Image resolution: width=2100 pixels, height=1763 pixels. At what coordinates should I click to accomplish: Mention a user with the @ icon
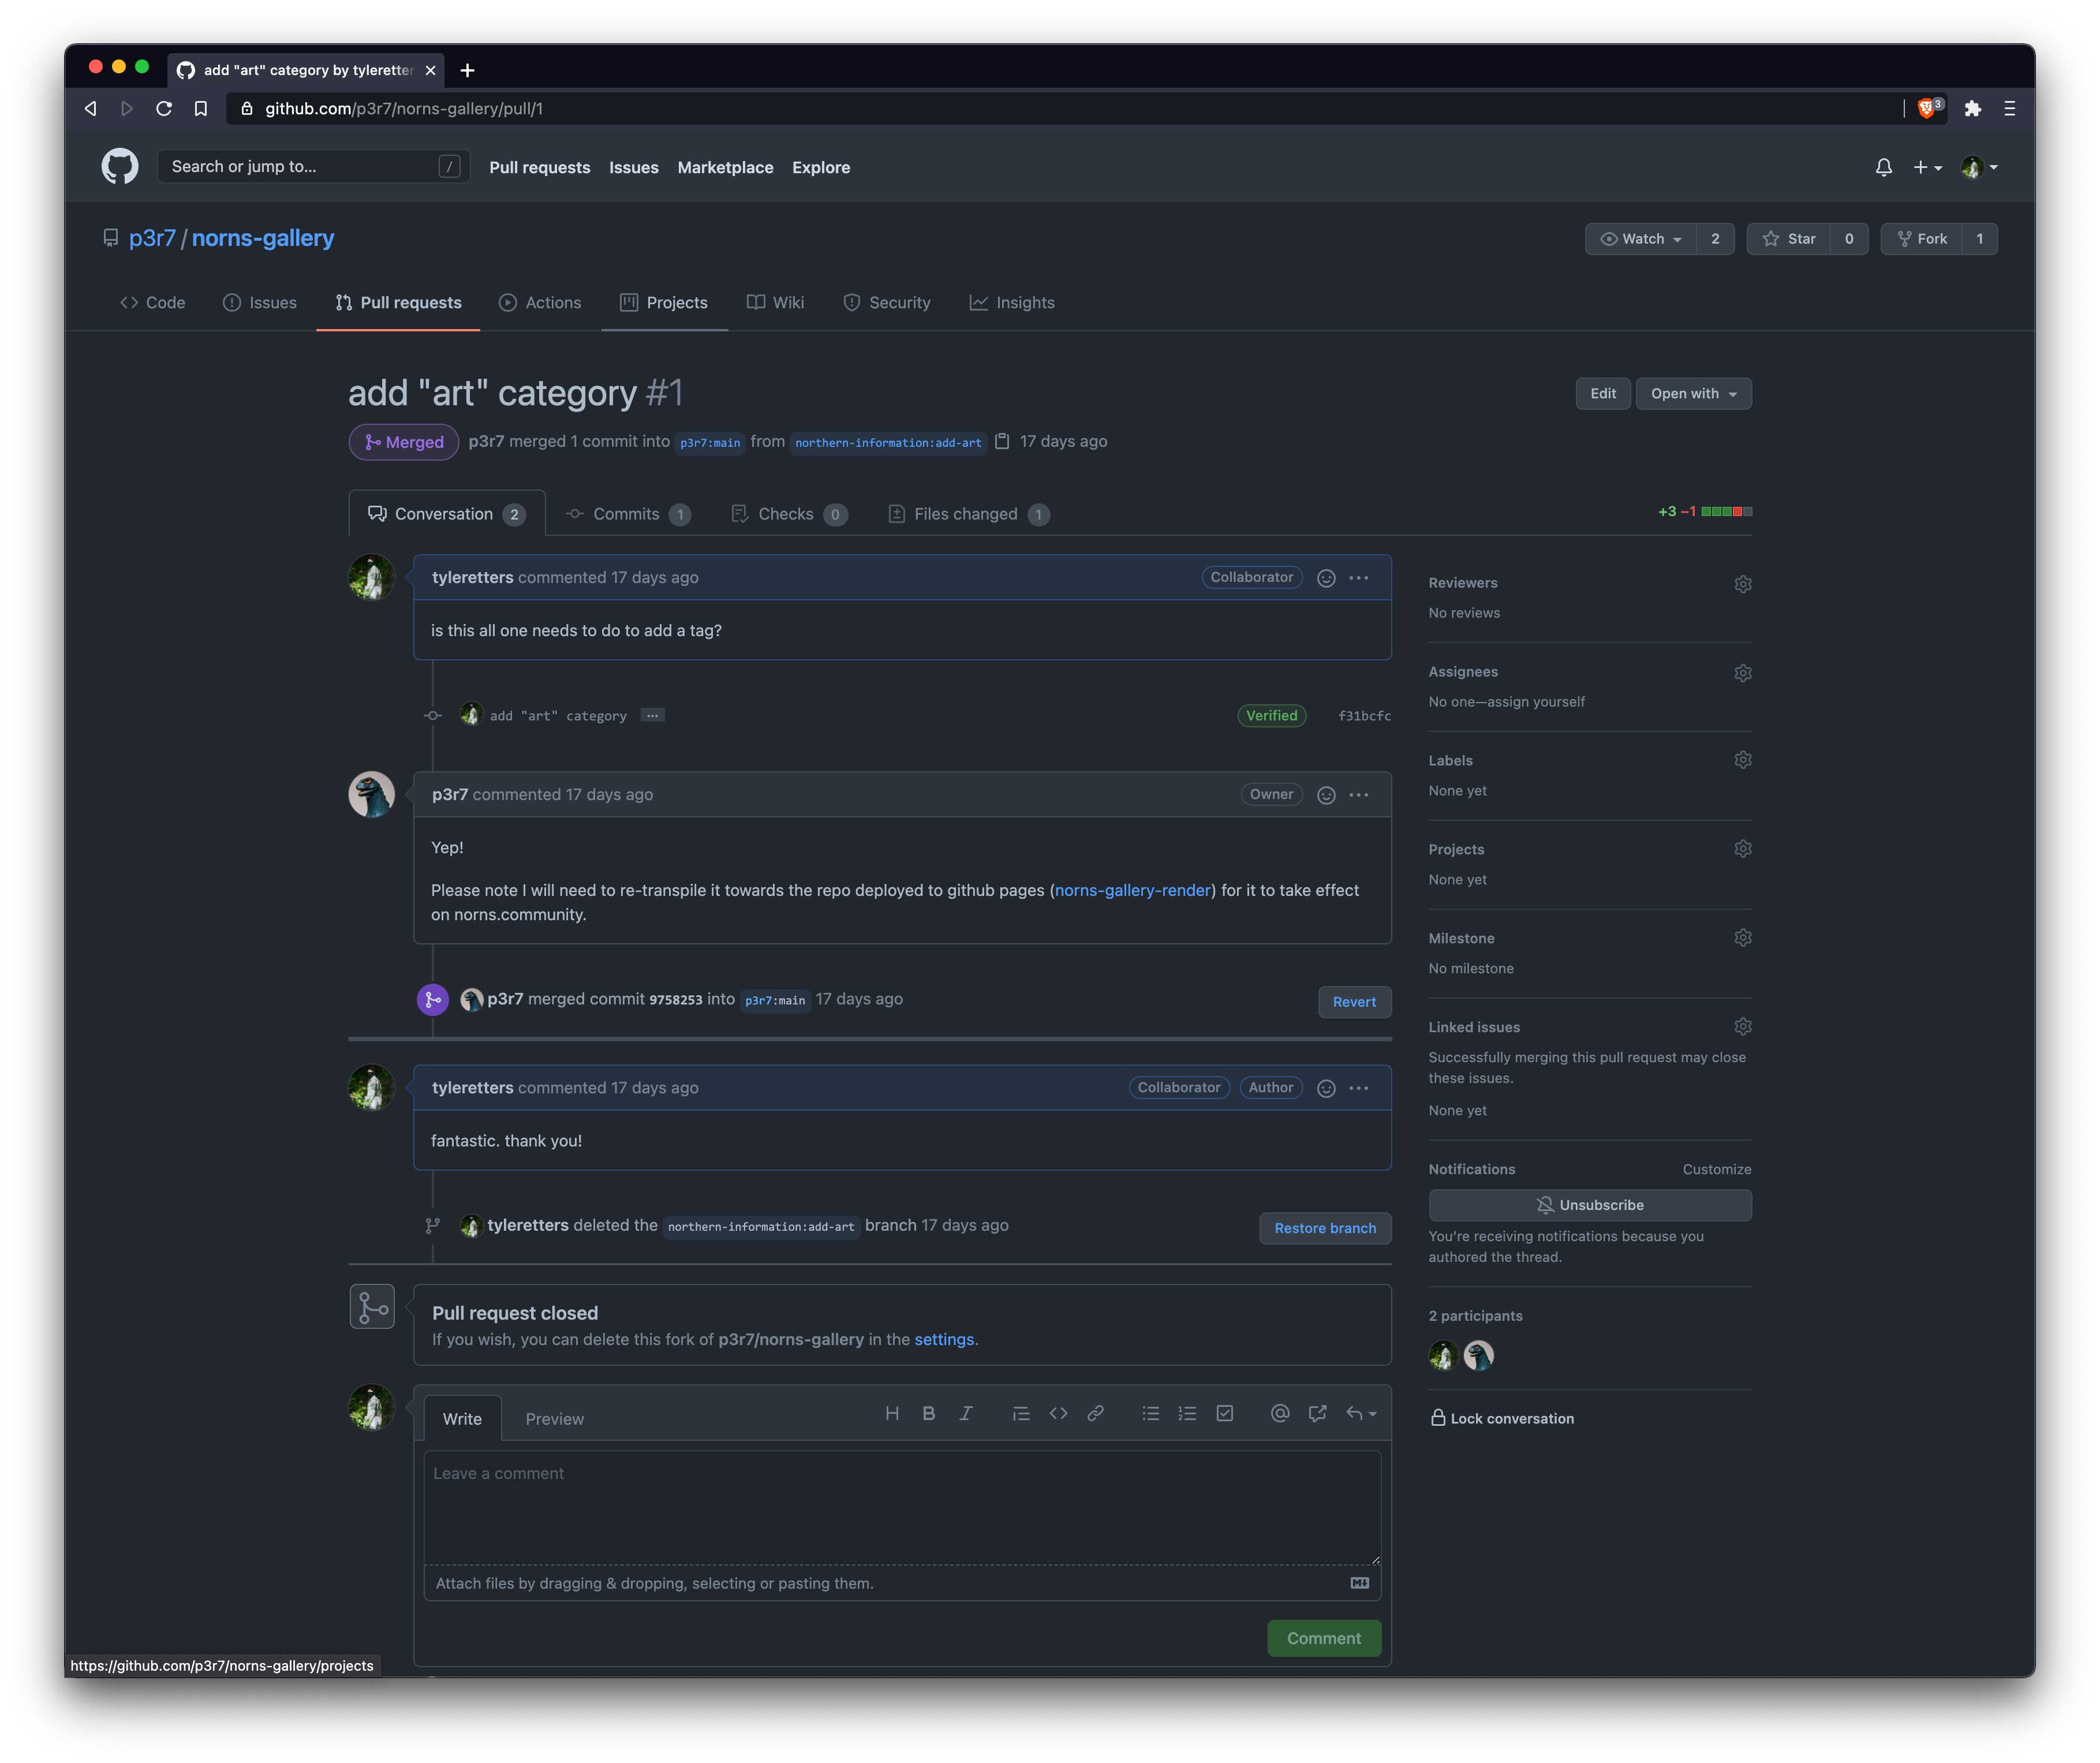[x=1279, y=1413]
